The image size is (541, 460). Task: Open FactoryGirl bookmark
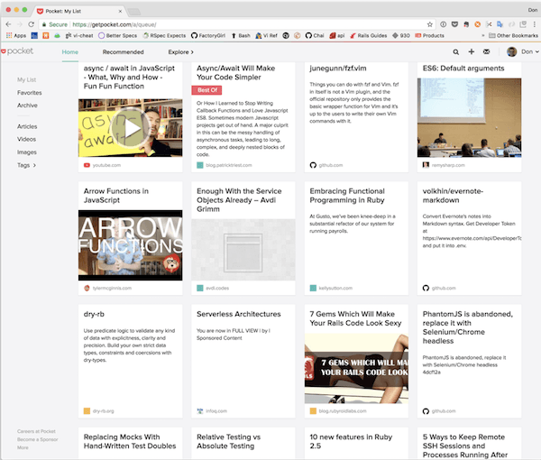tap(208, 35)
